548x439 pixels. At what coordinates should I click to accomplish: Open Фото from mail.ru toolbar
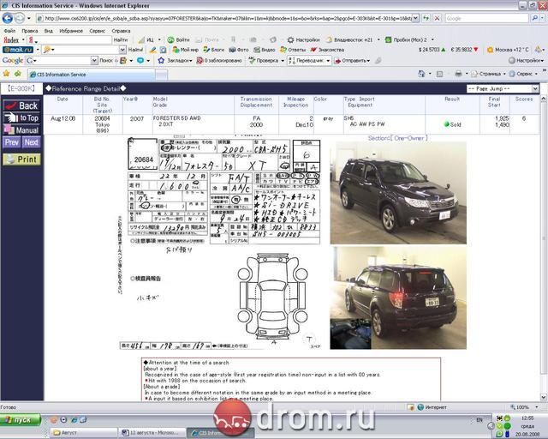pos(239,50)
